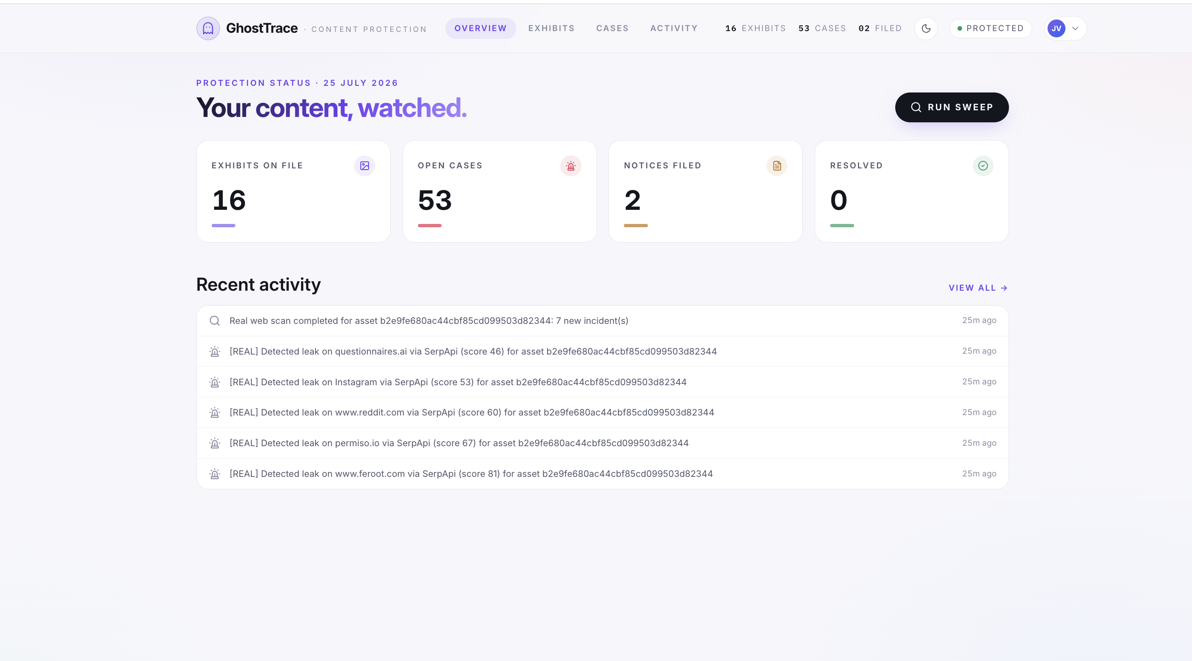Image resolution: width=1192 pixels, height=661 pixels.
Task: Open the Activity tab
Action: click(x=674, y=28)
